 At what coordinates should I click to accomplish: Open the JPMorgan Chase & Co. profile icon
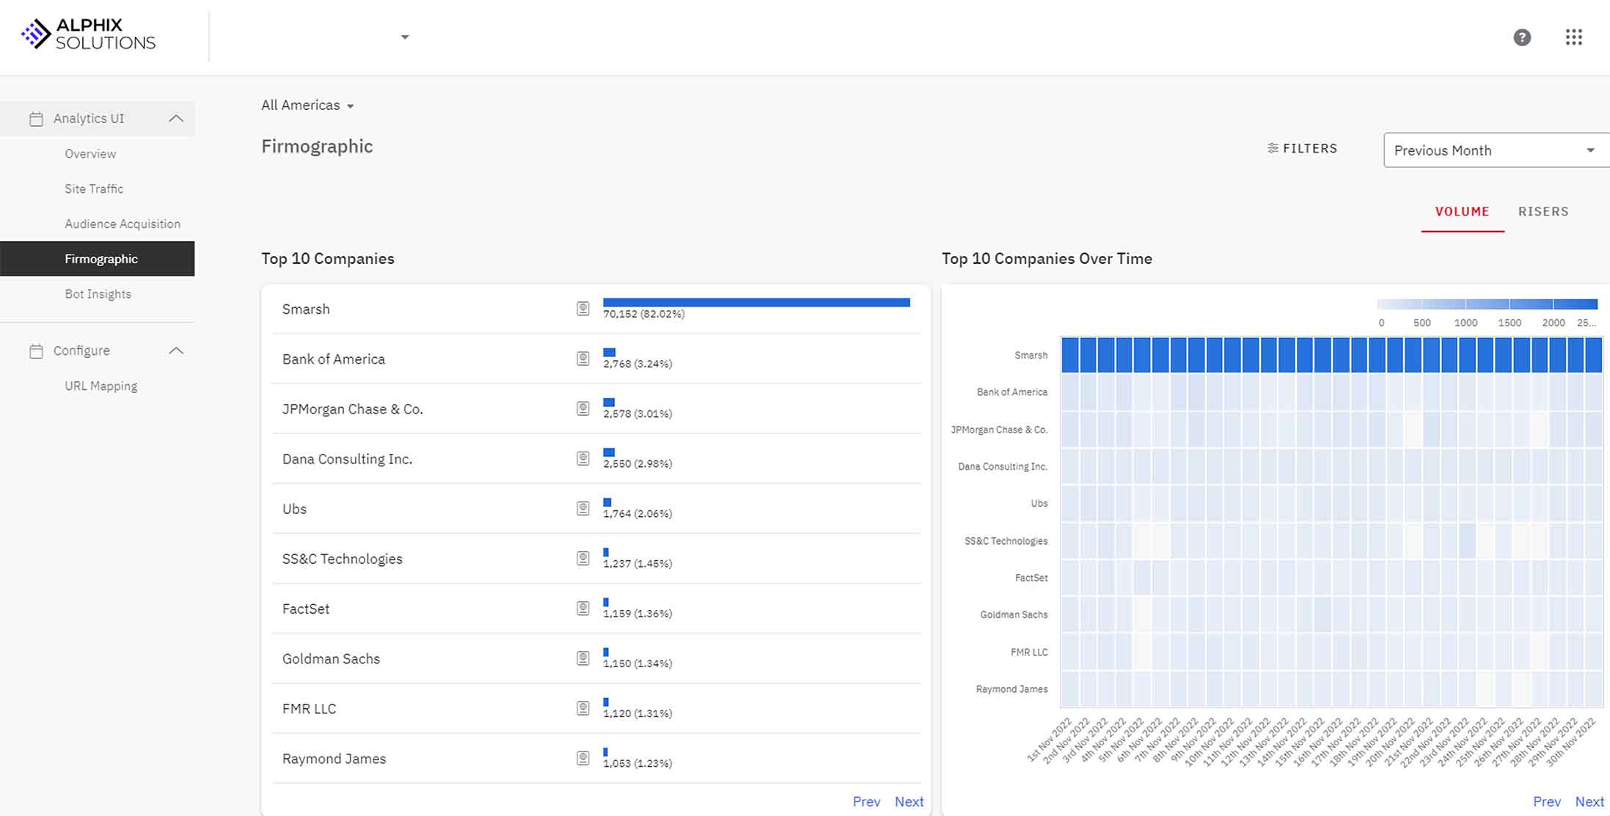[582, 408]
